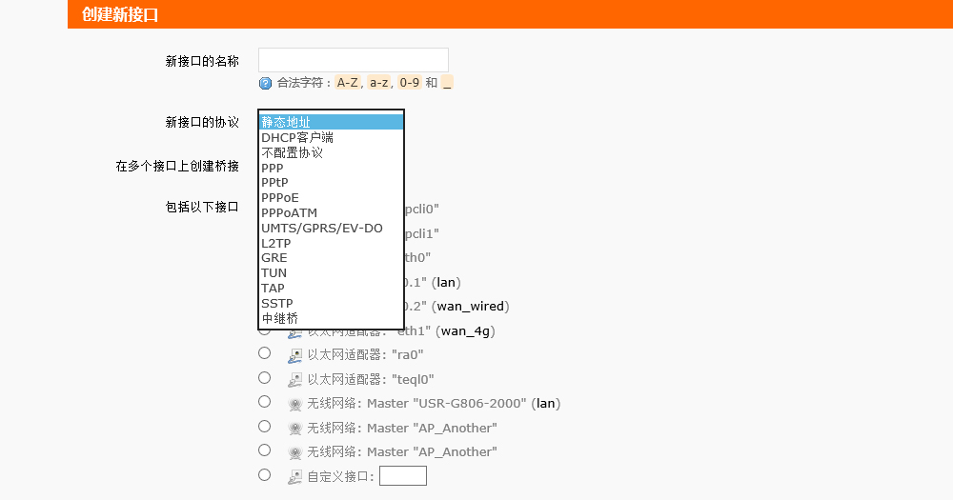Viewport: 953px width, 500px height.
Task: Pick L2TP from the protocol dropdown
Action: coord(275,243)
